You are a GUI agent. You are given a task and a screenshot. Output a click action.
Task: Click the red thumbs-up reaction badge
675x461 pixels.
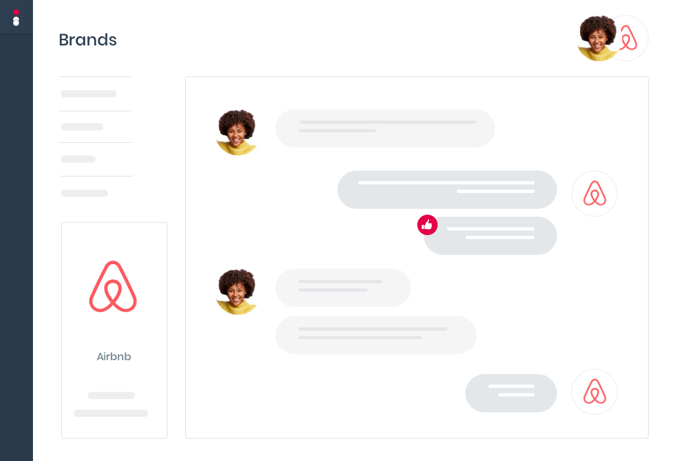[427, 225]
